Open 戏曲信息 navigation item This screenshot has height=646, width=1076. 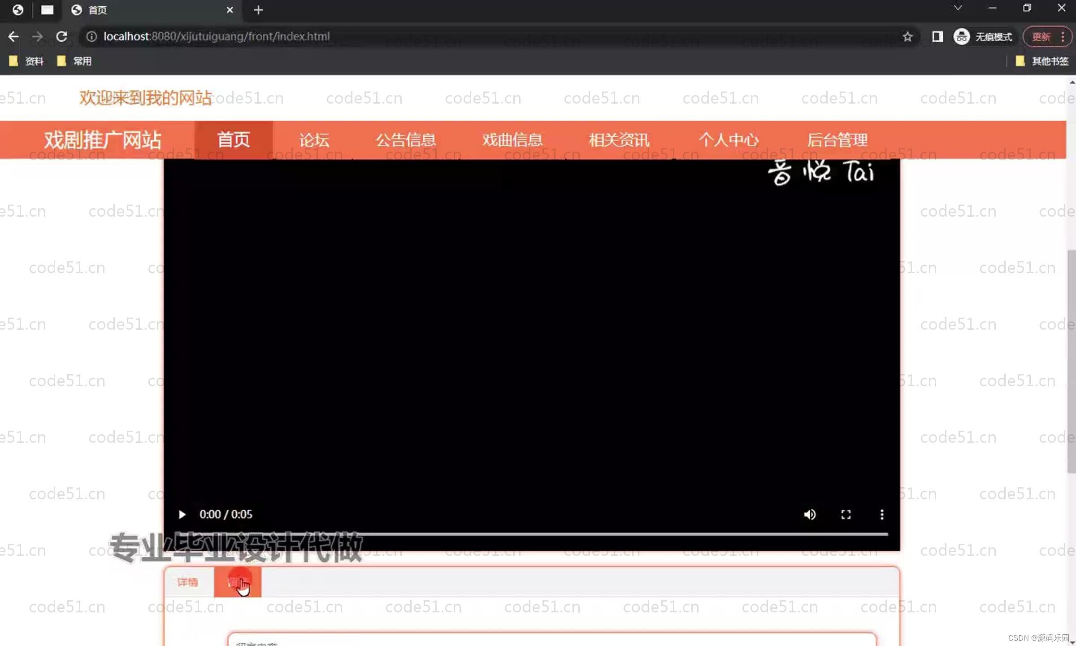[x=512, y=140]
